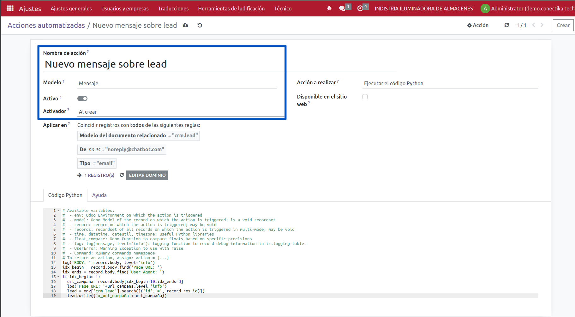
Task: Open the apps grid menu icon
Action: [10, 9]
